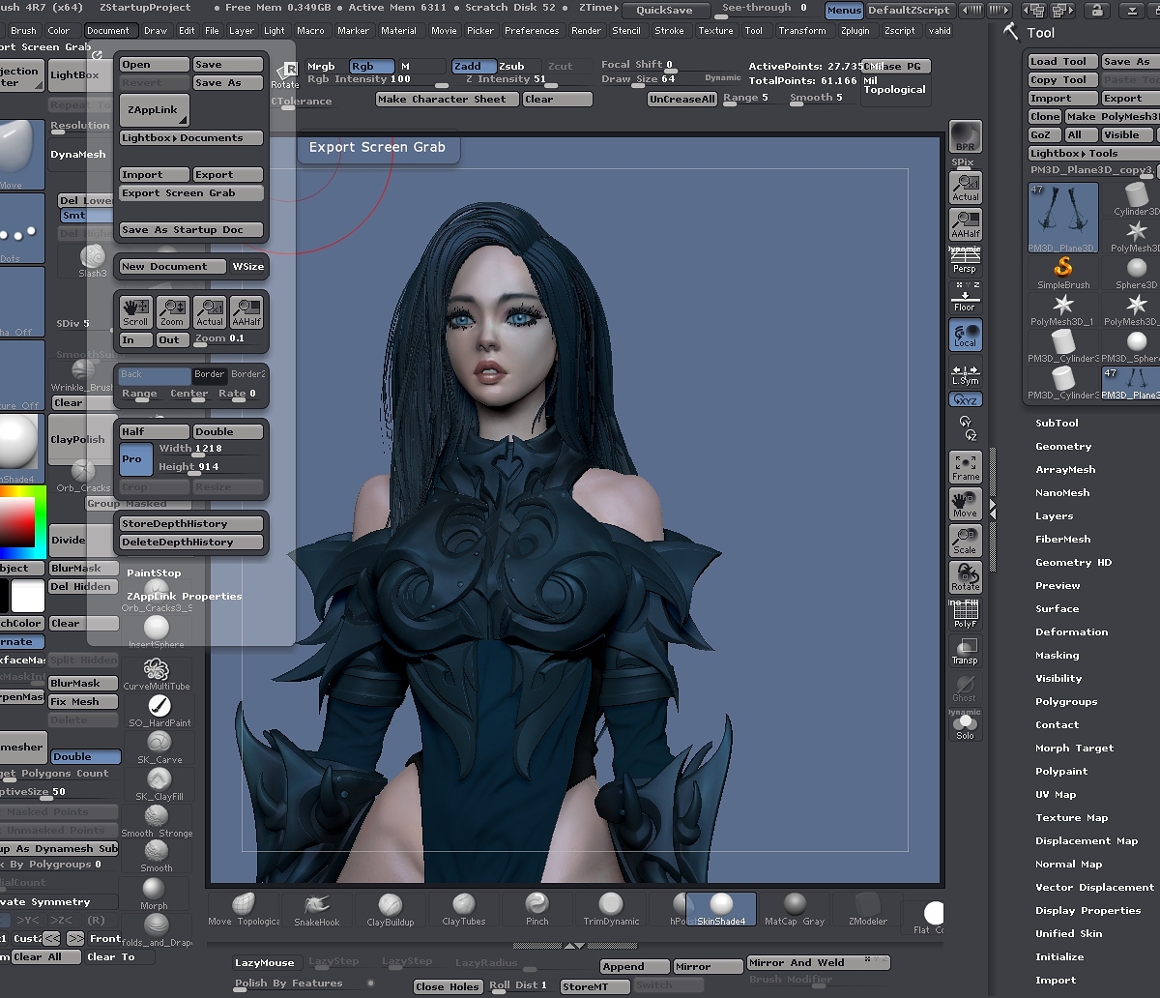Expand the Displacement Map section
Image resolution: width=1160 pixels, height=998 pixels.
[x=1087, y=840]
